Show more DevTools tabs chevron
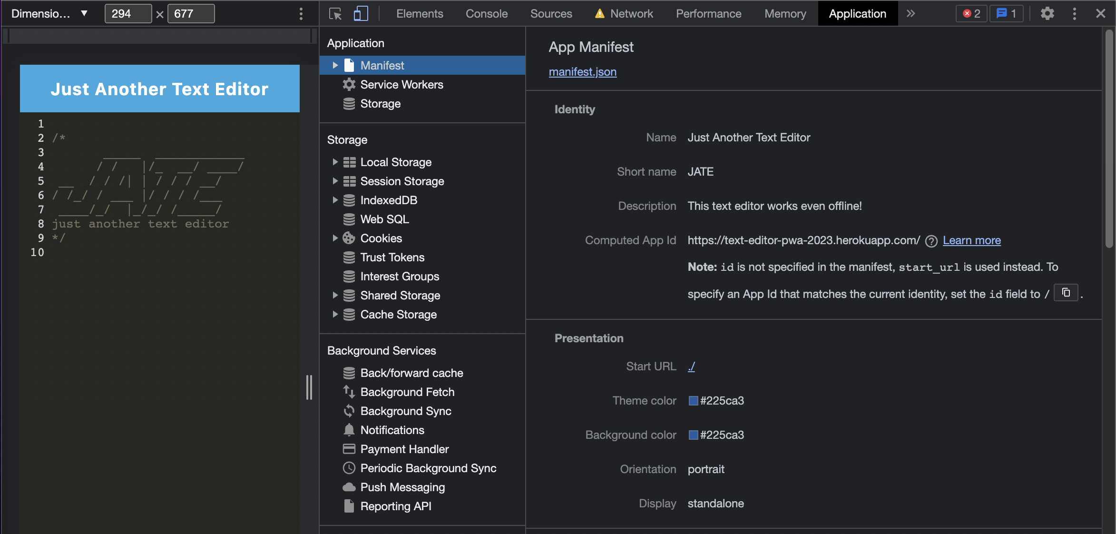The width and height of the screenshot is (1116, 534). (x=910, y=14)
